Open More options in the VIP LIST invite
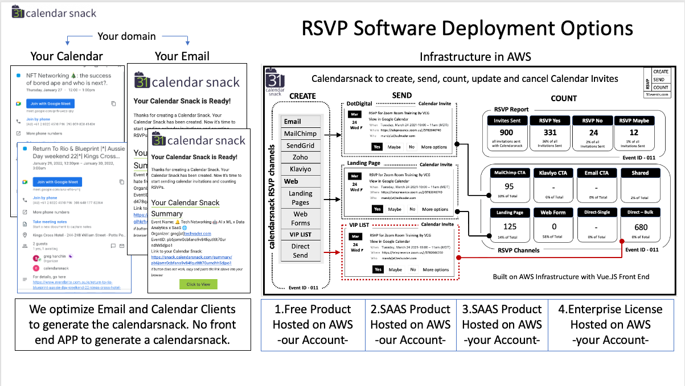This screenshot has height=386, width=685. (x=436, y=269)
